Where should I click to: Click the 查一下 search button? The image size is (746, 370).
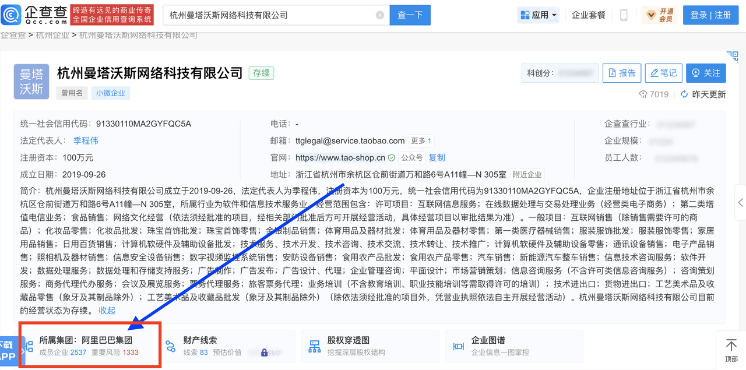pyautogui.click(x=410, y=15)
